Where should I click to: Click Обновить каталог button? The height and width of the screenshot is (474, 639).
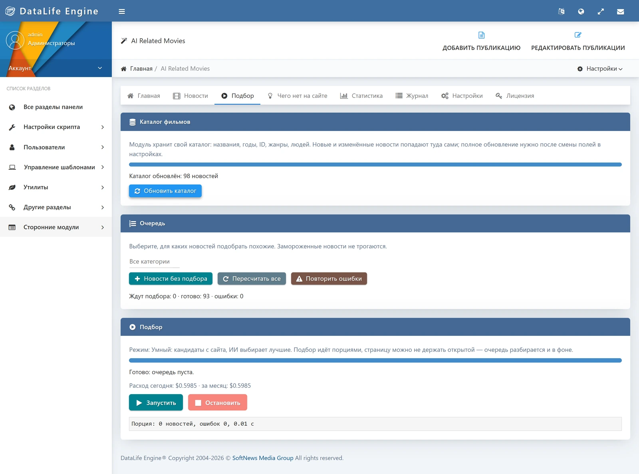(x=165, y=191)
